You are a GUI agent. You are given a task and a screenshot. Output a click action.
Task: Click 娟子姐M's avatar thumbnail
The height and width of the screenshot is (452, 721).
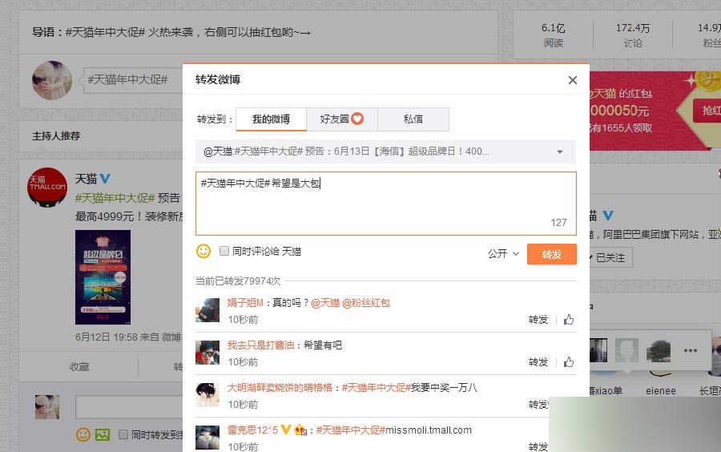[x=207, y=310]
